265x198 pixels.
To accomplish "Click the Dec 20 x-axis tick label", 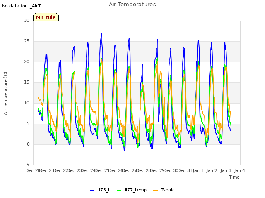I will click(x=33, y=170).
